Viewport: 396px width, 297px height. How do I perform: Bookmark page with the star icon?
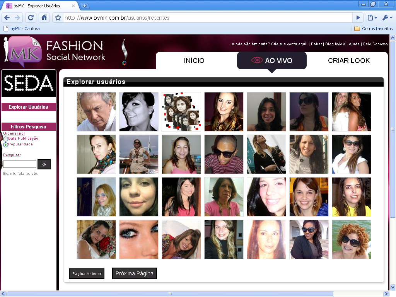[58, 18]
